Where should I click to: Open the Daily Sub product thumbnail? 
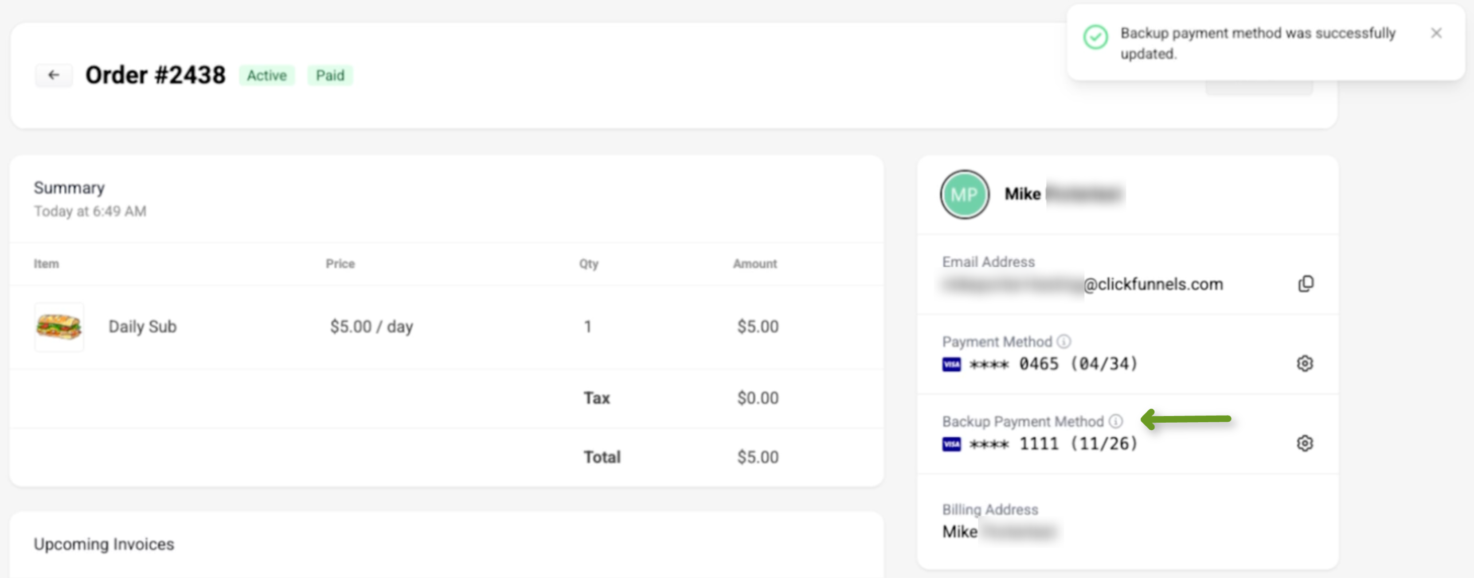(59, 327)
